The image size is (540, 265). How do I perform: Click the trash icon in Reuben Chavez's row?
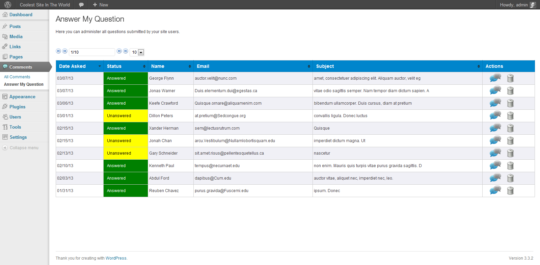pos(510,190)
